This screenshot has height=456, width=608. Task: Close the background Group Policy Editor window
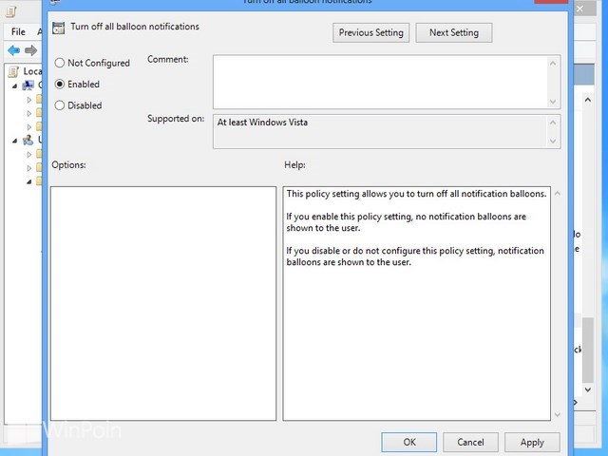[582, 9]
